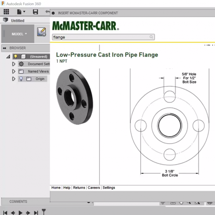Open the Settings footer link
The image size is (215, 215).
click(x=109, y=188)
